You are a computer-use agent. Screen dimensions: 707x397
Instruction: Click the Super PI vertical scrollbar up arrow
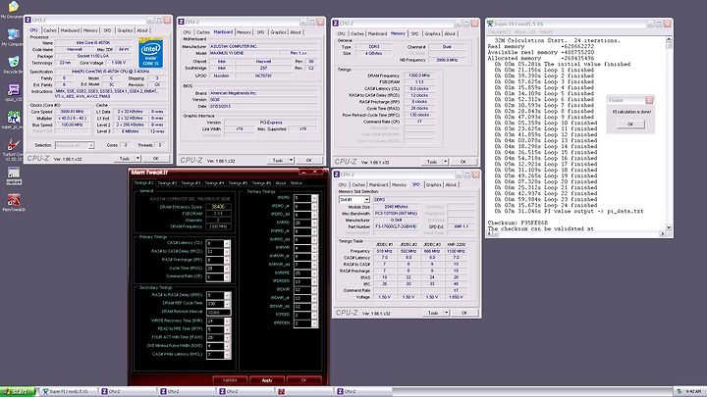coord(669,39)
